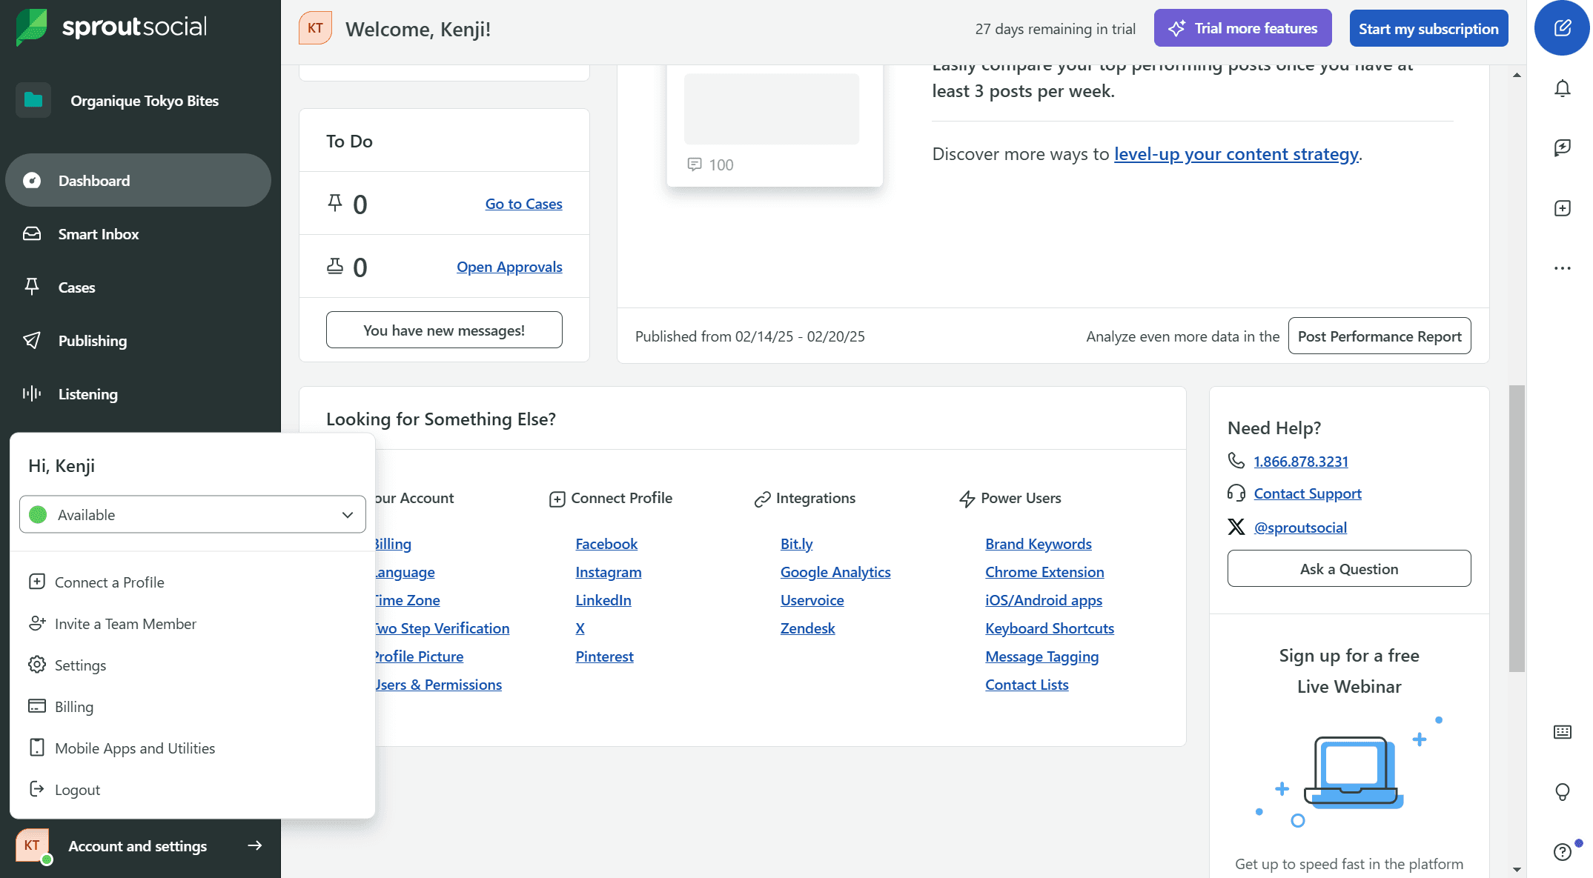Open the Post Performance Report
This screenshot has width=1593, height=878.
tap(1379, 336)
